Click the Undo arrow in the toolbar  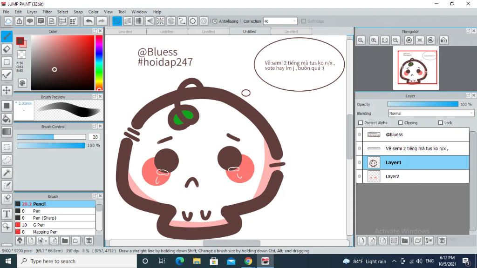tap(89, 21)
